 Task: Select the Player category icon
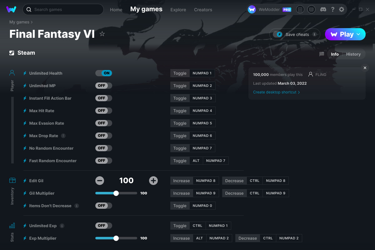point(12,73)
